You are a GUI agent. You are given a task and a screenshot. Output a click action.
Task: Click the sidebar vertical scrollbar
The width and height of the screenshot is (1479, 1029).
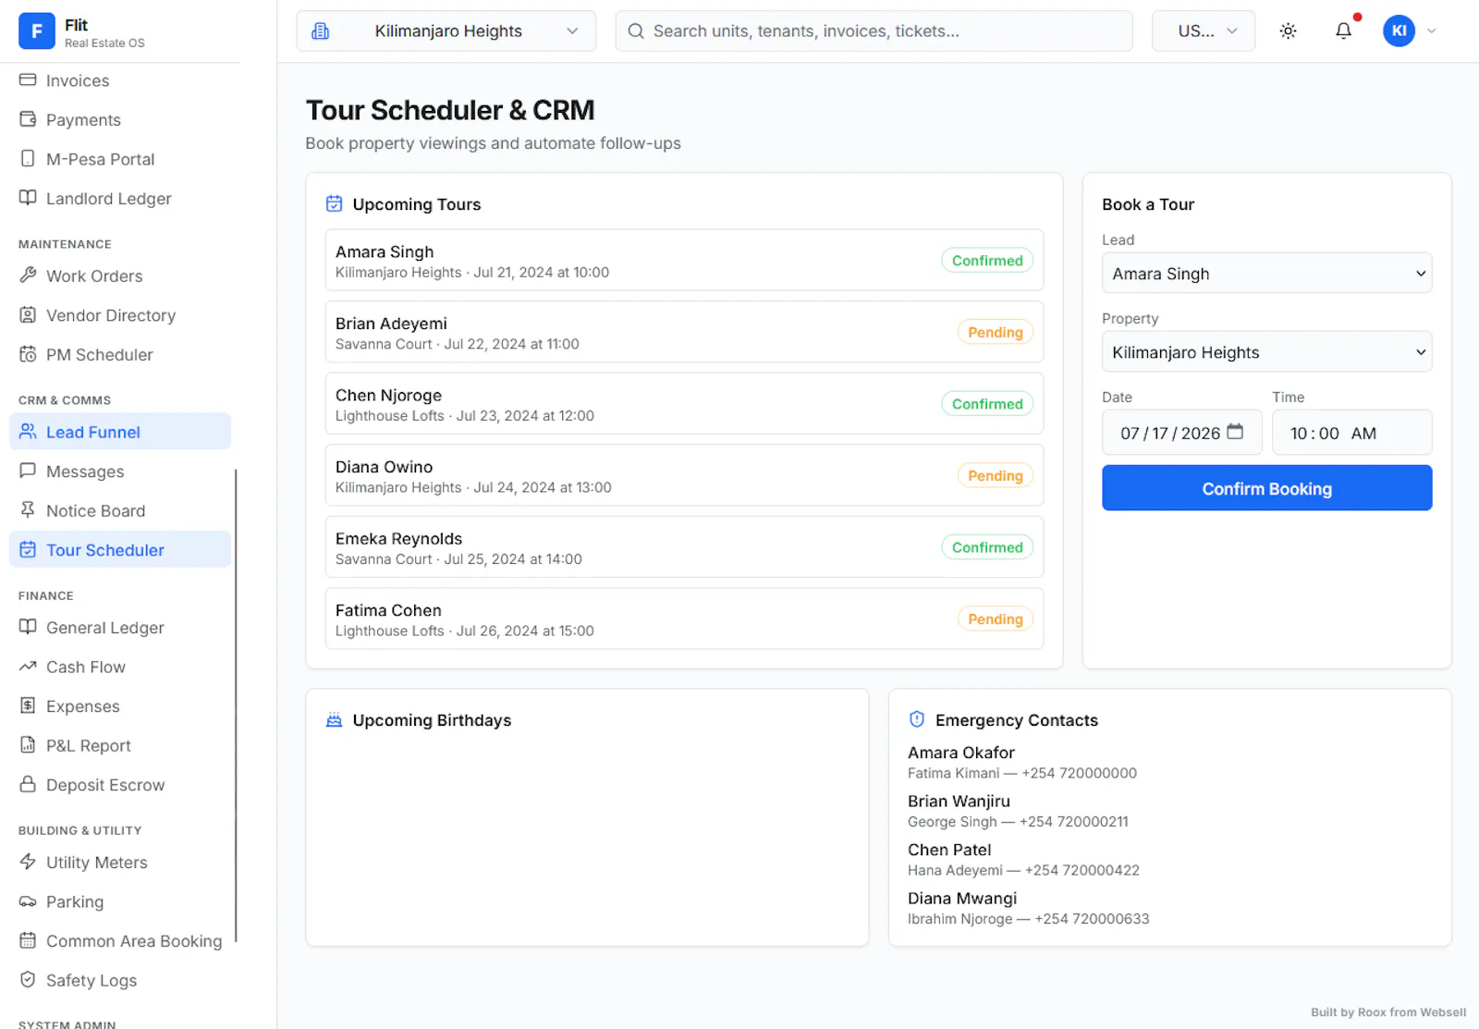coord(236,705)
